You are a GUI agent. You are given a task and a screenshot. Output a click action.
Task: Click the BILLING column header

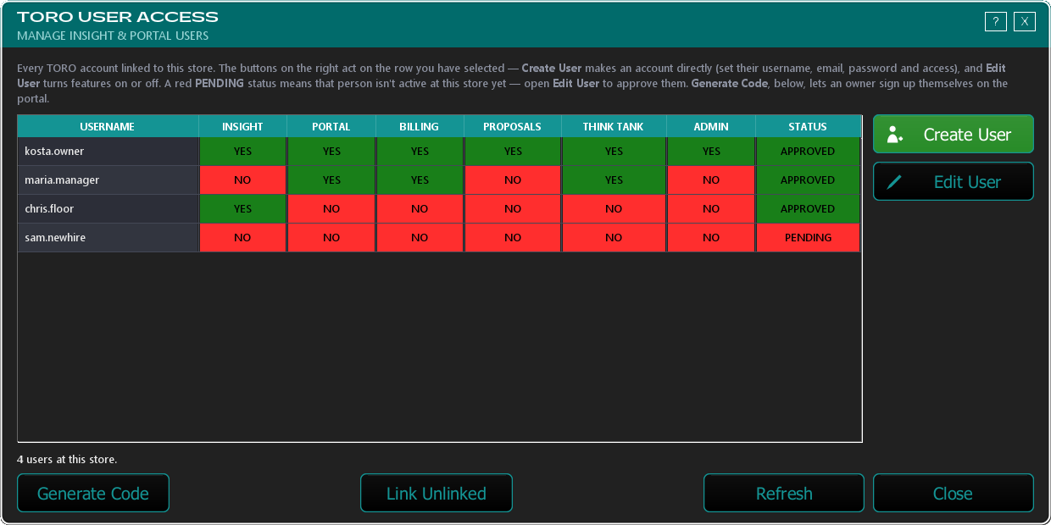click(x=420, y=126)
